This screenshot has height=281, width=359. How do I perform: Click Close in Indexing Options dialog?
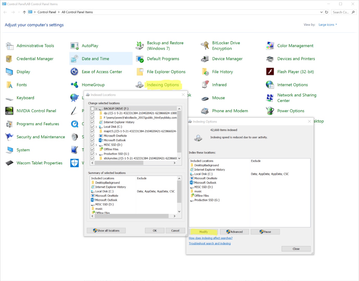click(296, 249)
